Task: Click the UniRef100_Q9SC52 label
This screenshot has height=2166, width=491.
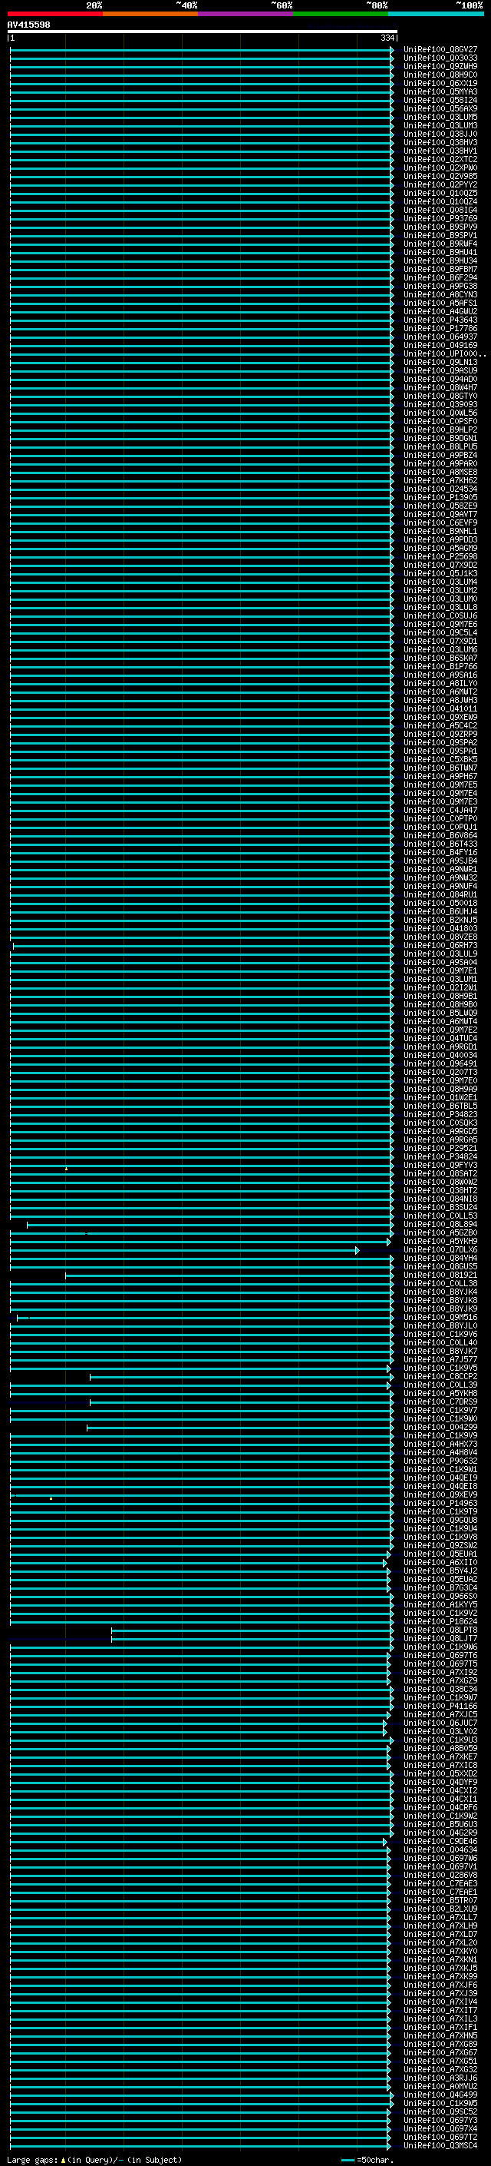Action: pos(440,2111)
